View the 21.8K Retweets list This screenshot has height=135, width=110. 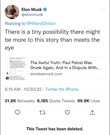click(20, 101)
